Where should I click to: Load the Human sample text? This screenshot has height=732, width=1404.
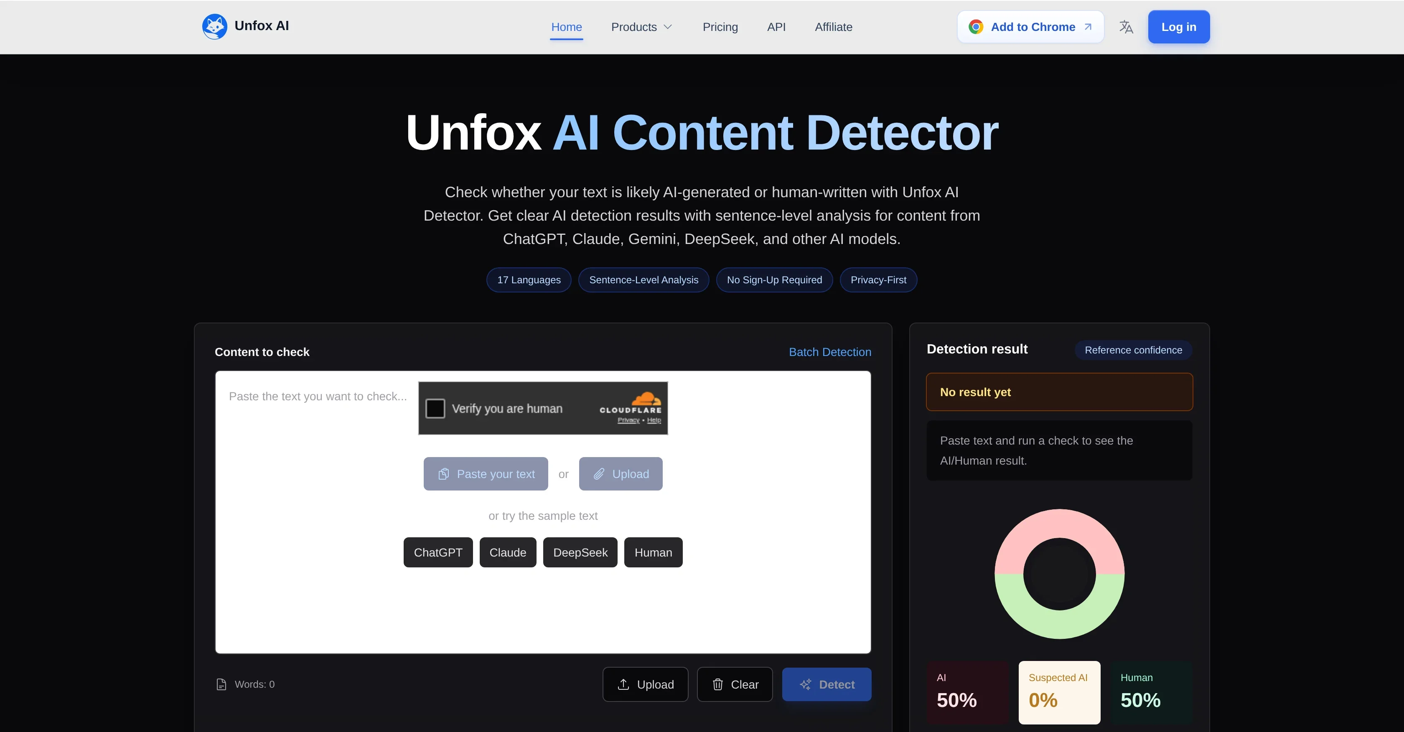pyautogui.click(x=653, y=552)
